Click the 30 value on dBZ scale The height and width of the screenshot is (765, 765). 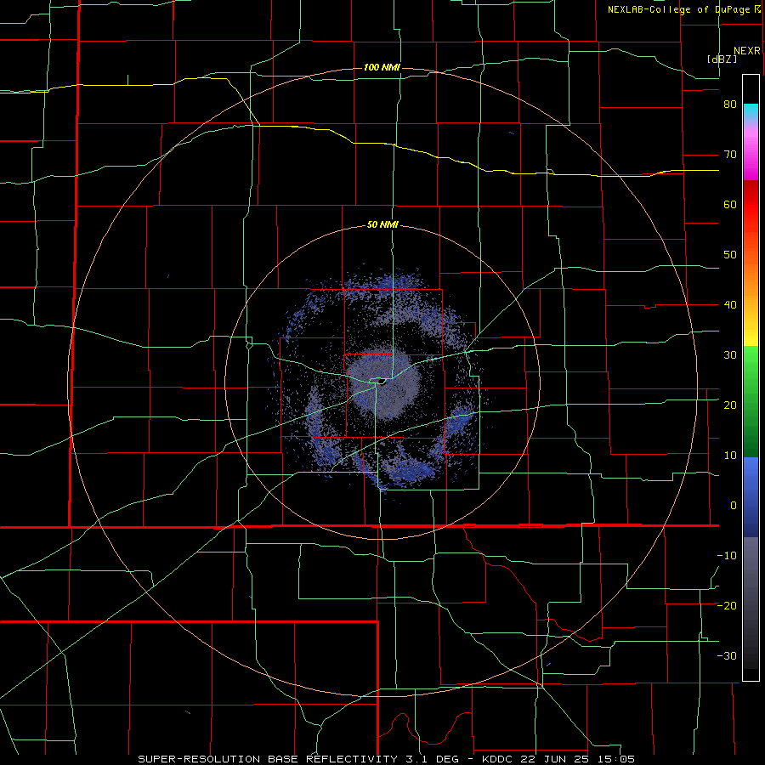[730, 354]
